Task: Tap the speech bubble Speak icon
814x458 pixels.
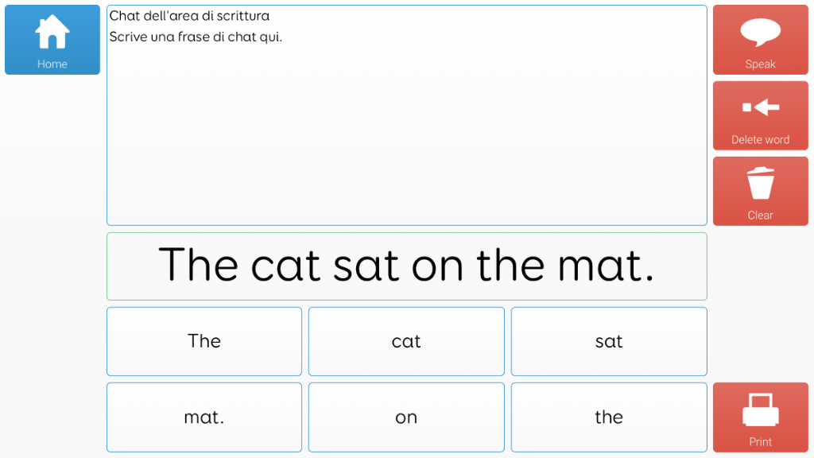Action: 760,32
